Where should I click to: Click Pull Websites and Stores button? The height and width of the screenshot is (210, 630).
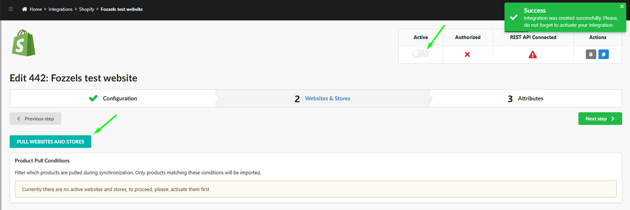click(50, 142)
